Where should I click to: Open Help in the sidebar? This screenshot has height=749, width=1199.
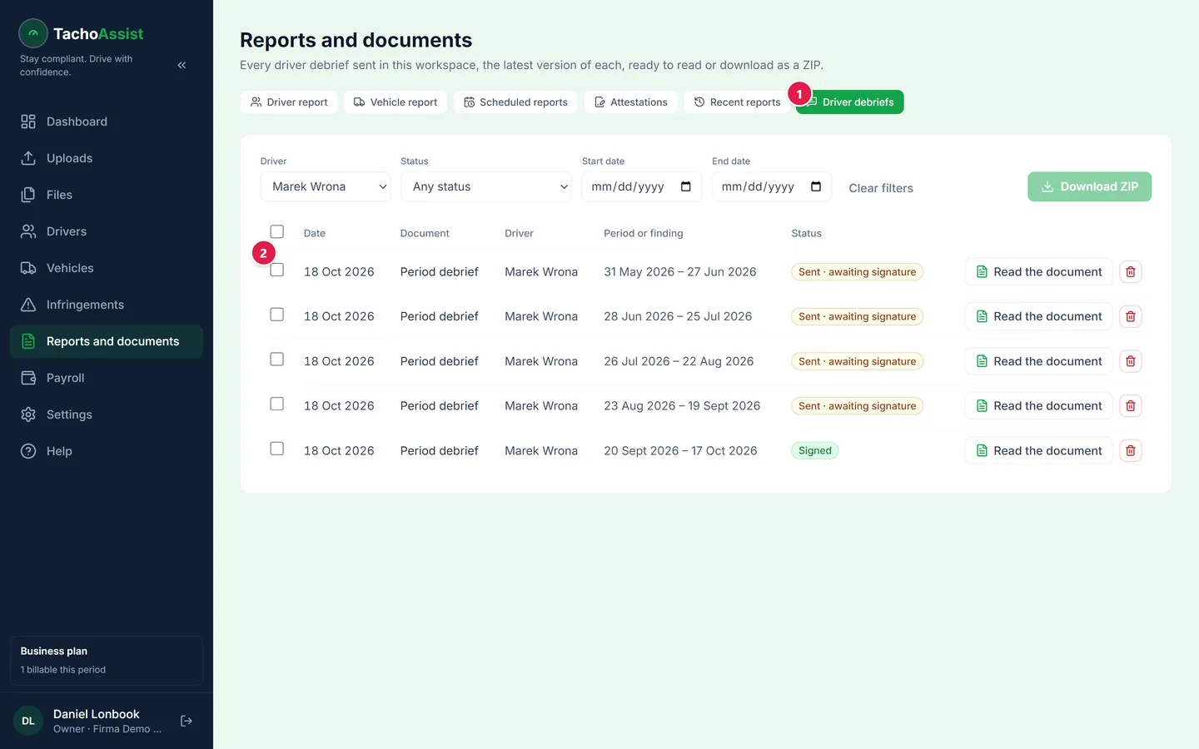107,451
